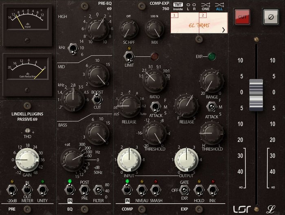Click the white GAIN knob
285x215 pixels.
[x=27, y=160]
